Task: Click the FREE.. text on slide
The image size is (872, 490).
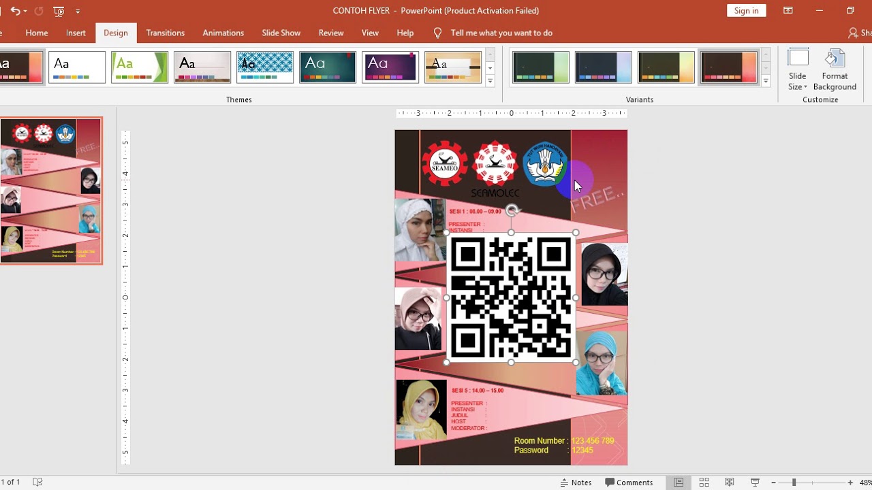Action: [597, 199]
